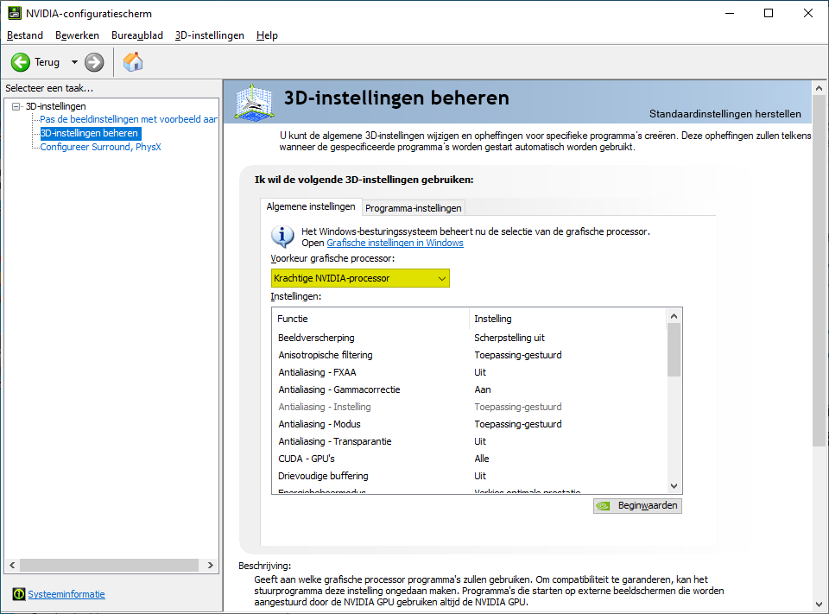The width and height of the screenshot is (829, 614).
Task: Click the grey forward arrow icon
Action: pyautogui.click(x=94, y=62)
